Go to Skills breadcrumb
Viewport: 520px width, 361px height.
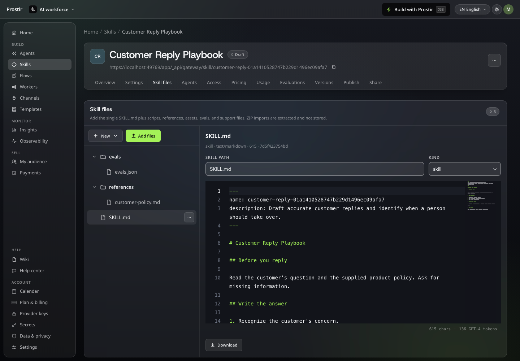[x=110, y=32]
